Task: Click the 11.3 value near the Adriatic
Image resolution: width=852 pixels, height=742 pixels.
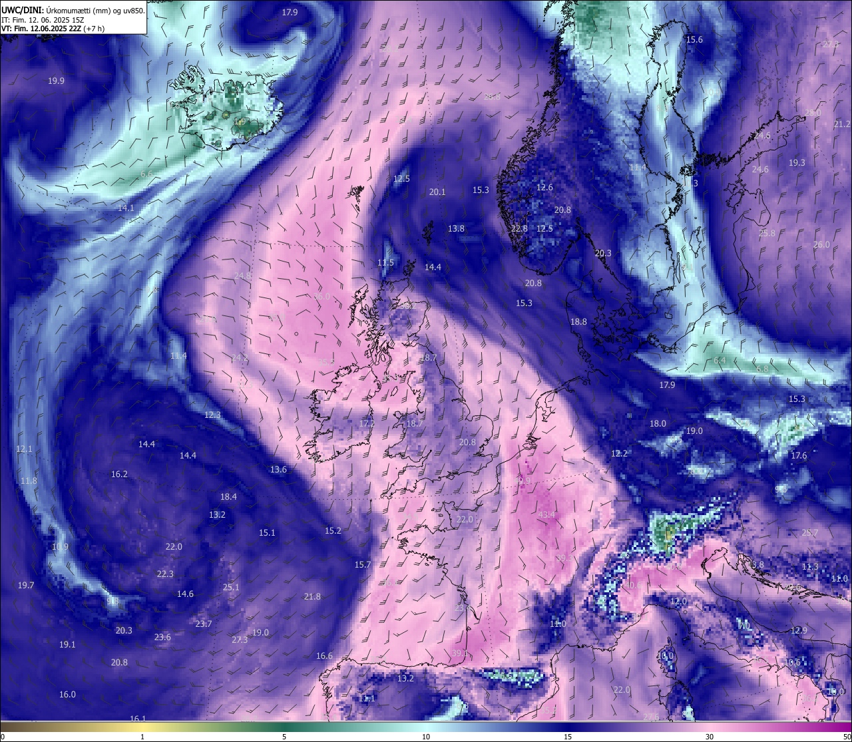Action: [810, 567]
